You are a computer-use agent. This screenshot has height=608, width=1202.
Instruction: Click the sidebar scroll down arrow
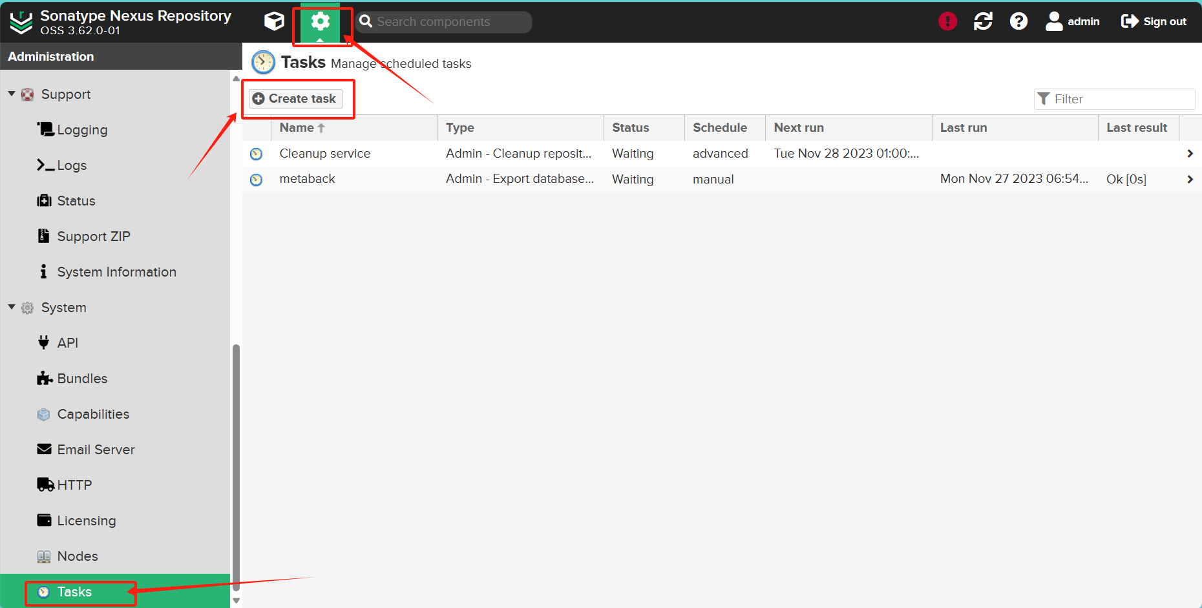pyautogui.click(x=236, y=601)
